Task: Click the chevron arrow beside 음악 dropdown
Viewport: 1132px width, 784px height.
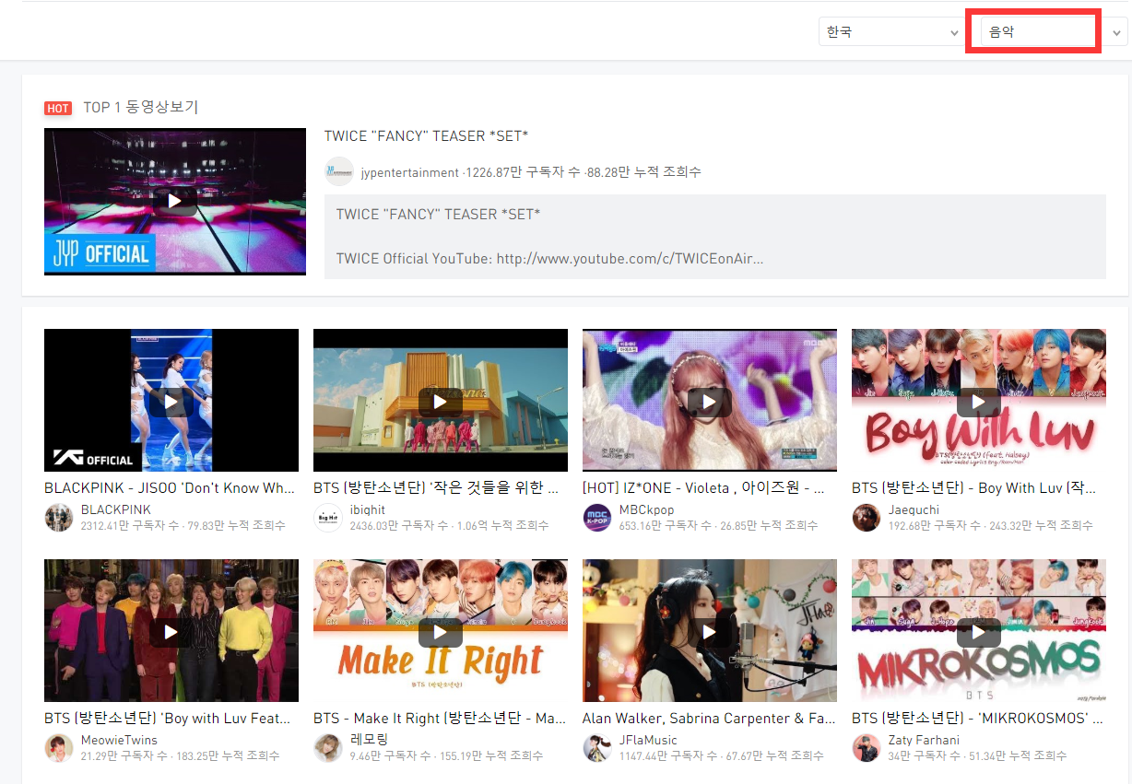Action: point(1117,33)
